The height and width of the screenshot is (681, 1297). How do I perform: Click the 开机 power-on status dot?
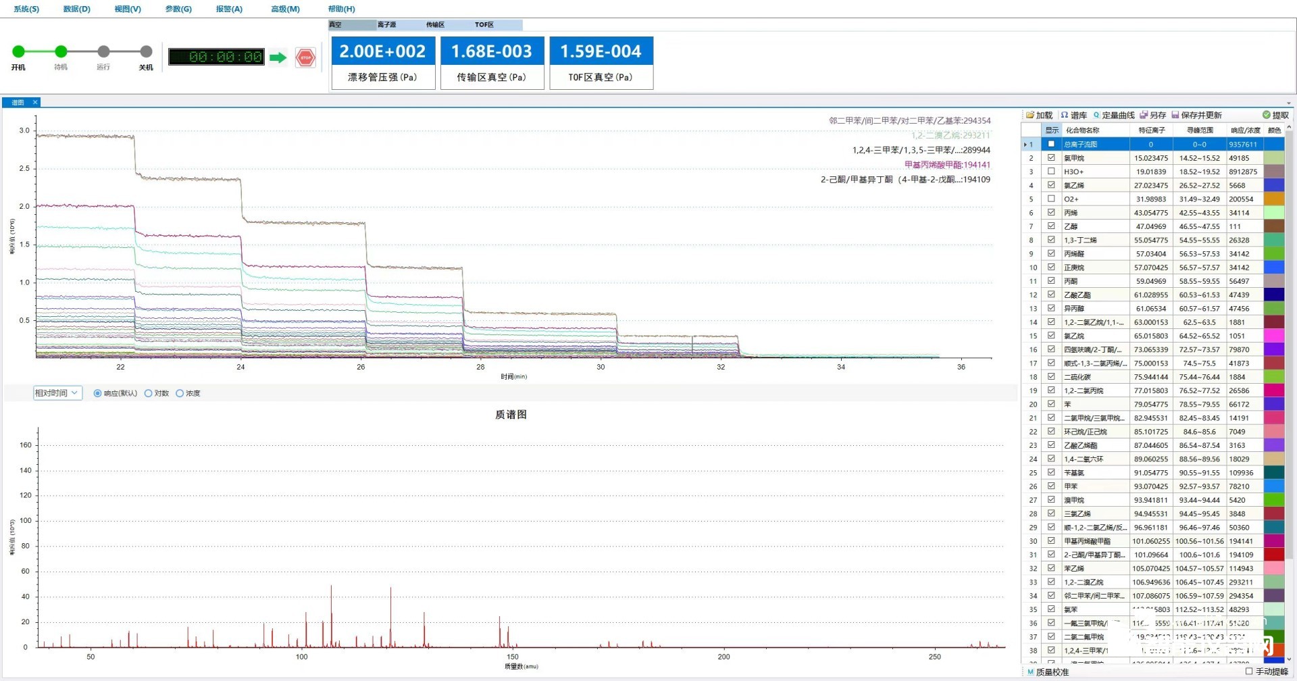(x=18, y=51)
